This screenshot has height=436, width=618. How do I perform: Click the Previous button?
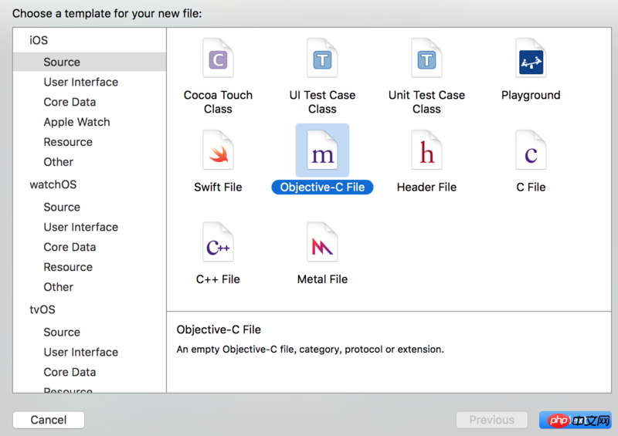click(491, 420)
